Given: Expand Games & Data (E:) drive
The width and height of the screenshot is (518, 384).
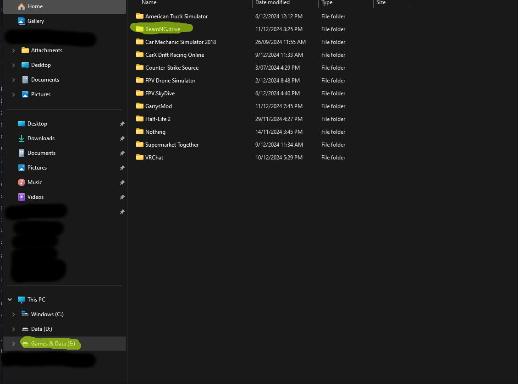Looking at the screenshot, I should tap(14, 344).
